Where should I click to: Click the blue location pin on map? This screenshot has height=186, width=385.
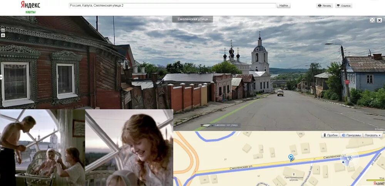point(291,158)
